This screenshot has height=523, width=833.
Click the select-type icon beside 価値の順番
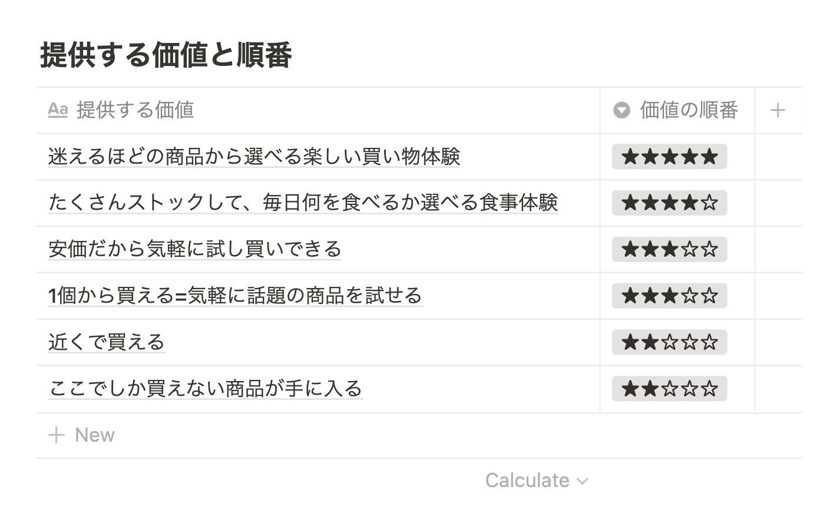point(622,110)
